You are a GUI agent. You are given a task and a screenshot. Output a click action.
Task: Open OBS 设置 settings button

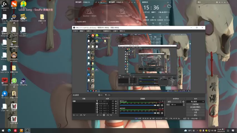pos(196,113)
